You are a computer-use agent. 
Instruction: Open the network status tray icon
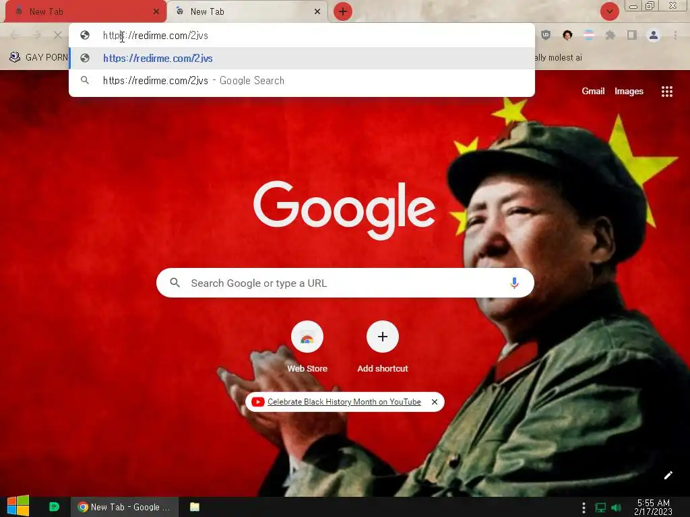pos(600,508)
